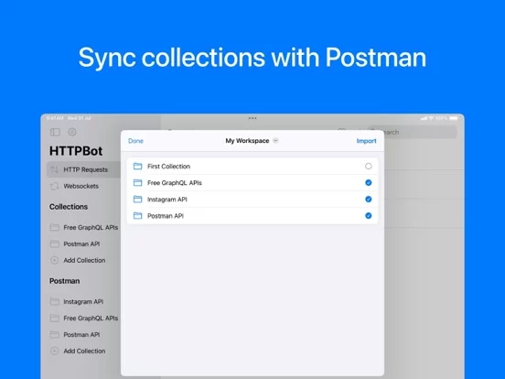Click the plus icon for Add Collection under Postman

pyautogui.click(x=54, y=351)
